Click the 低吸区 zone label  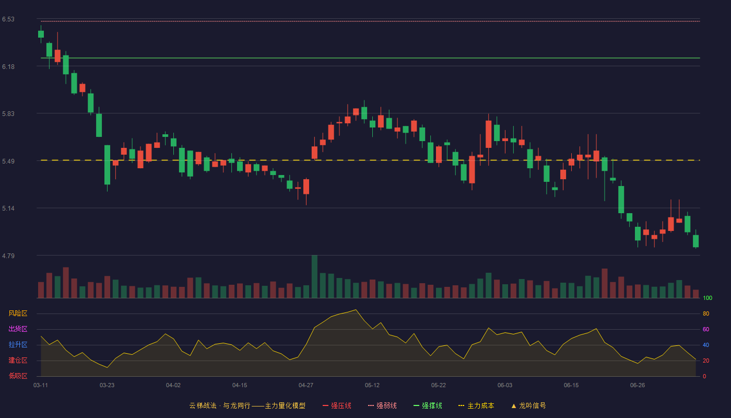coord(18,376)
